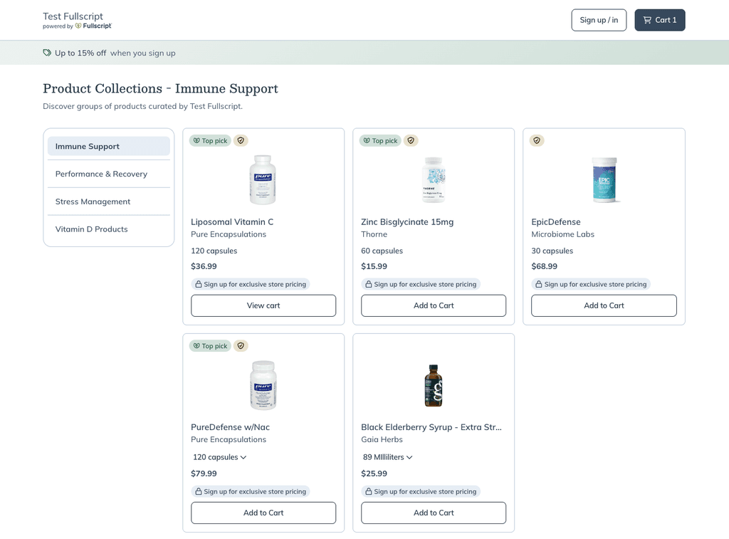Screen dimensions: 729x539
Task: Click Thorne brand name
Action: 374,234
